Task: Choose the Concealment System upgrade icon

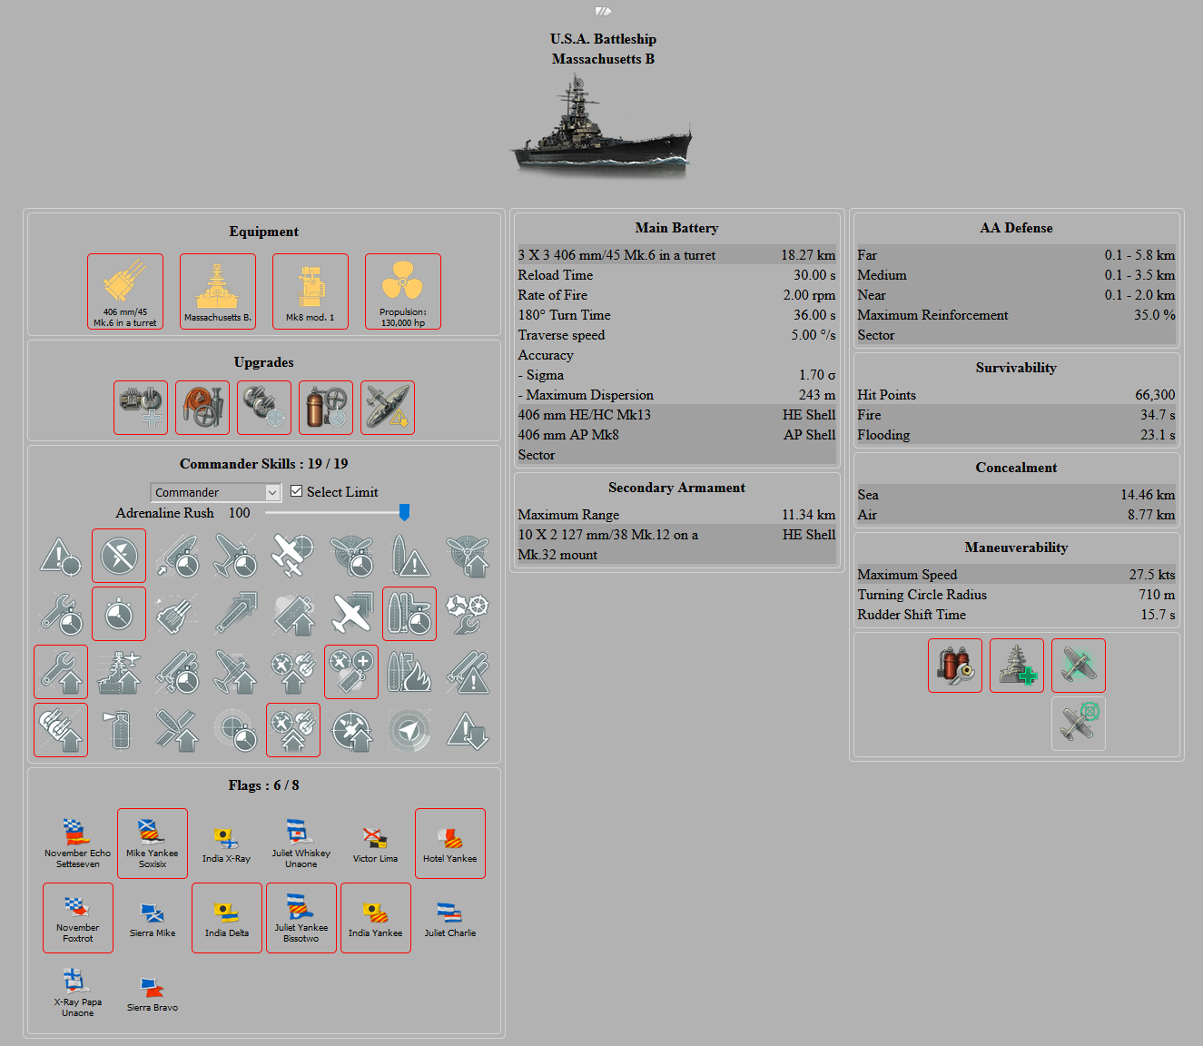Action: click(x=388, y=408)
